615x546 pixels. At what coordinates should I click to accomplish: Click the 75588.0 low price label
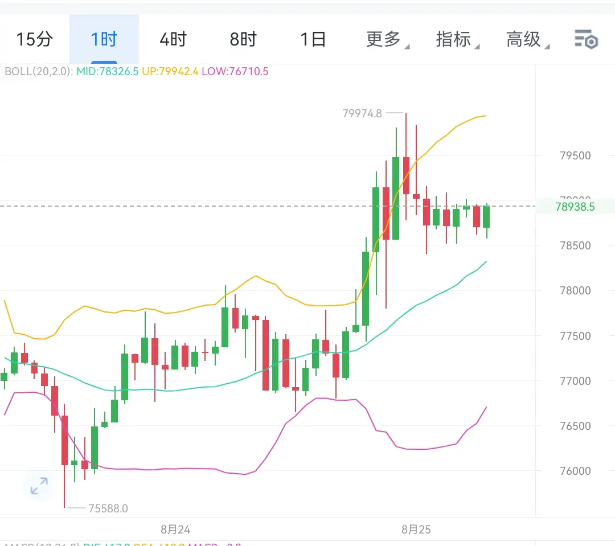(108, 508)
